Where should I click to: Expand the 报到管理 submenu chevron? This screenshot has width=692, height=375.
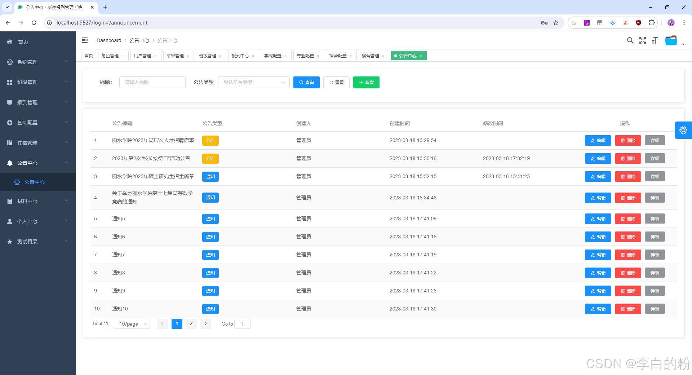(x=66, y=102)
